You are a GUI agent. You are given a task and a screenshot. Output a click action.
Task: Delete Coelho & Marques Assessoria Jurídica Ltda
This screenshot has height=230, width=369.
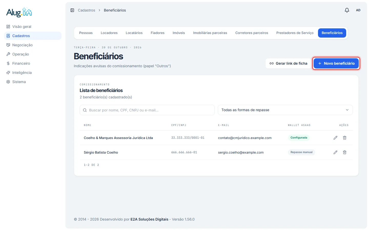345,138
